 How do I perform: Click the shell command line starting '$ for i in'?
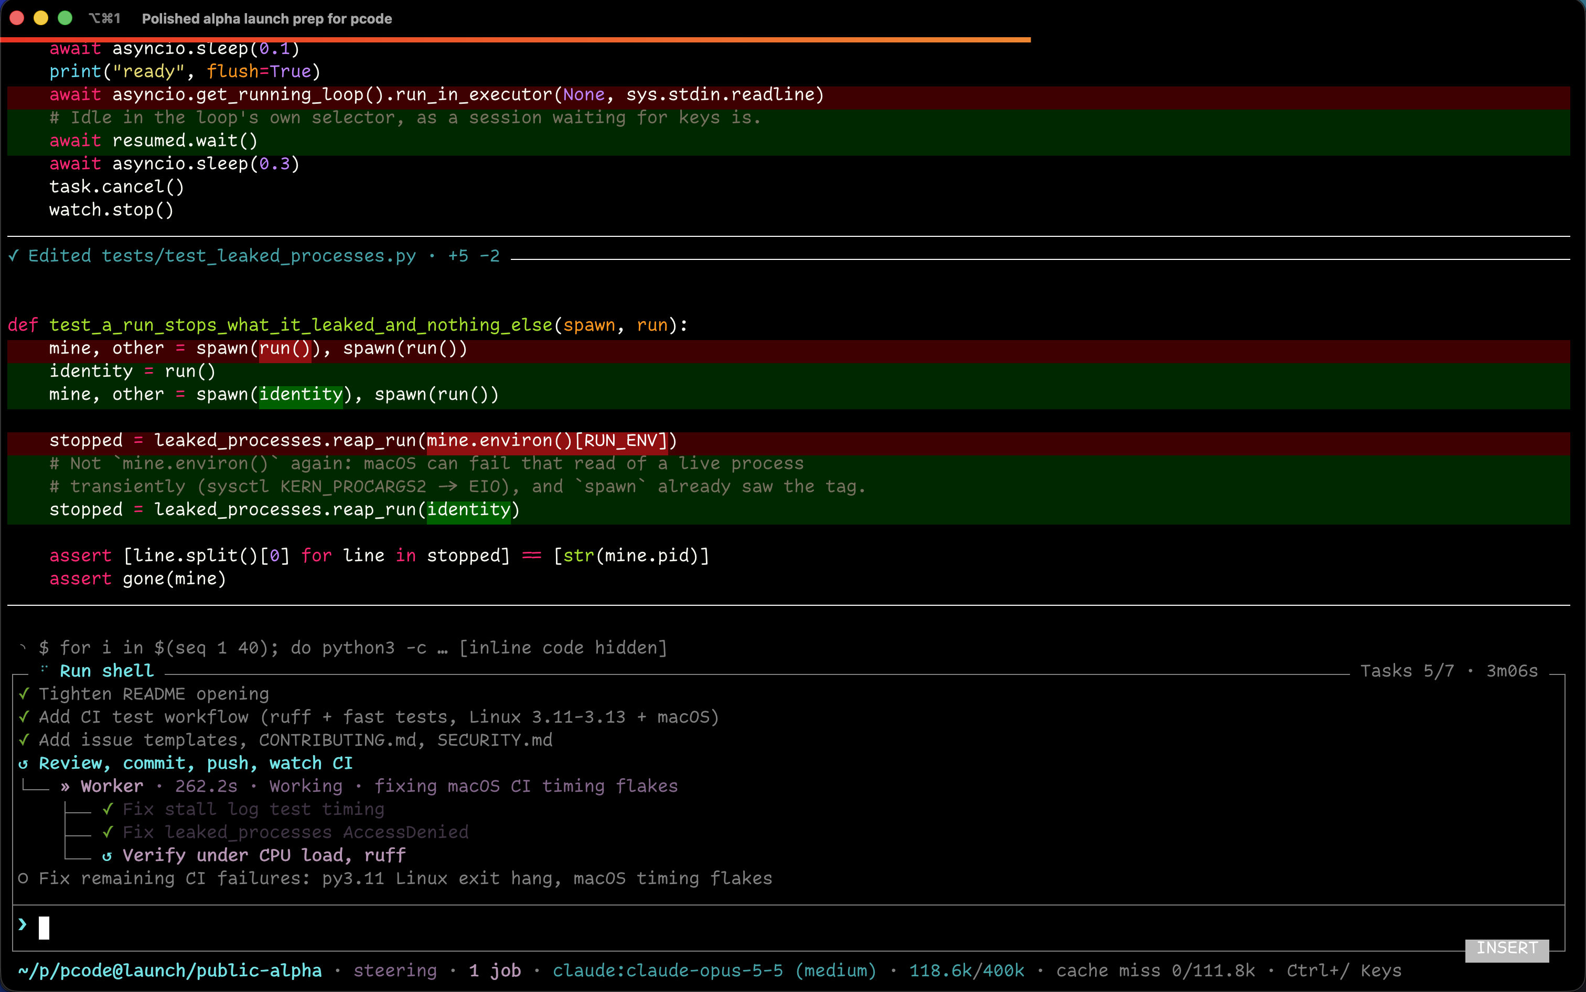(352, 648)
